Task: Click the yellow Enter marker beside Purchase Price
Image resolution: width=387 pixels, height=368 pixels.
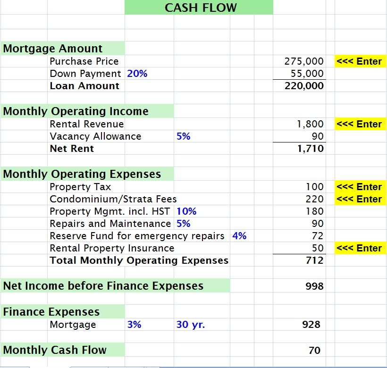Action: coord(361,61)
